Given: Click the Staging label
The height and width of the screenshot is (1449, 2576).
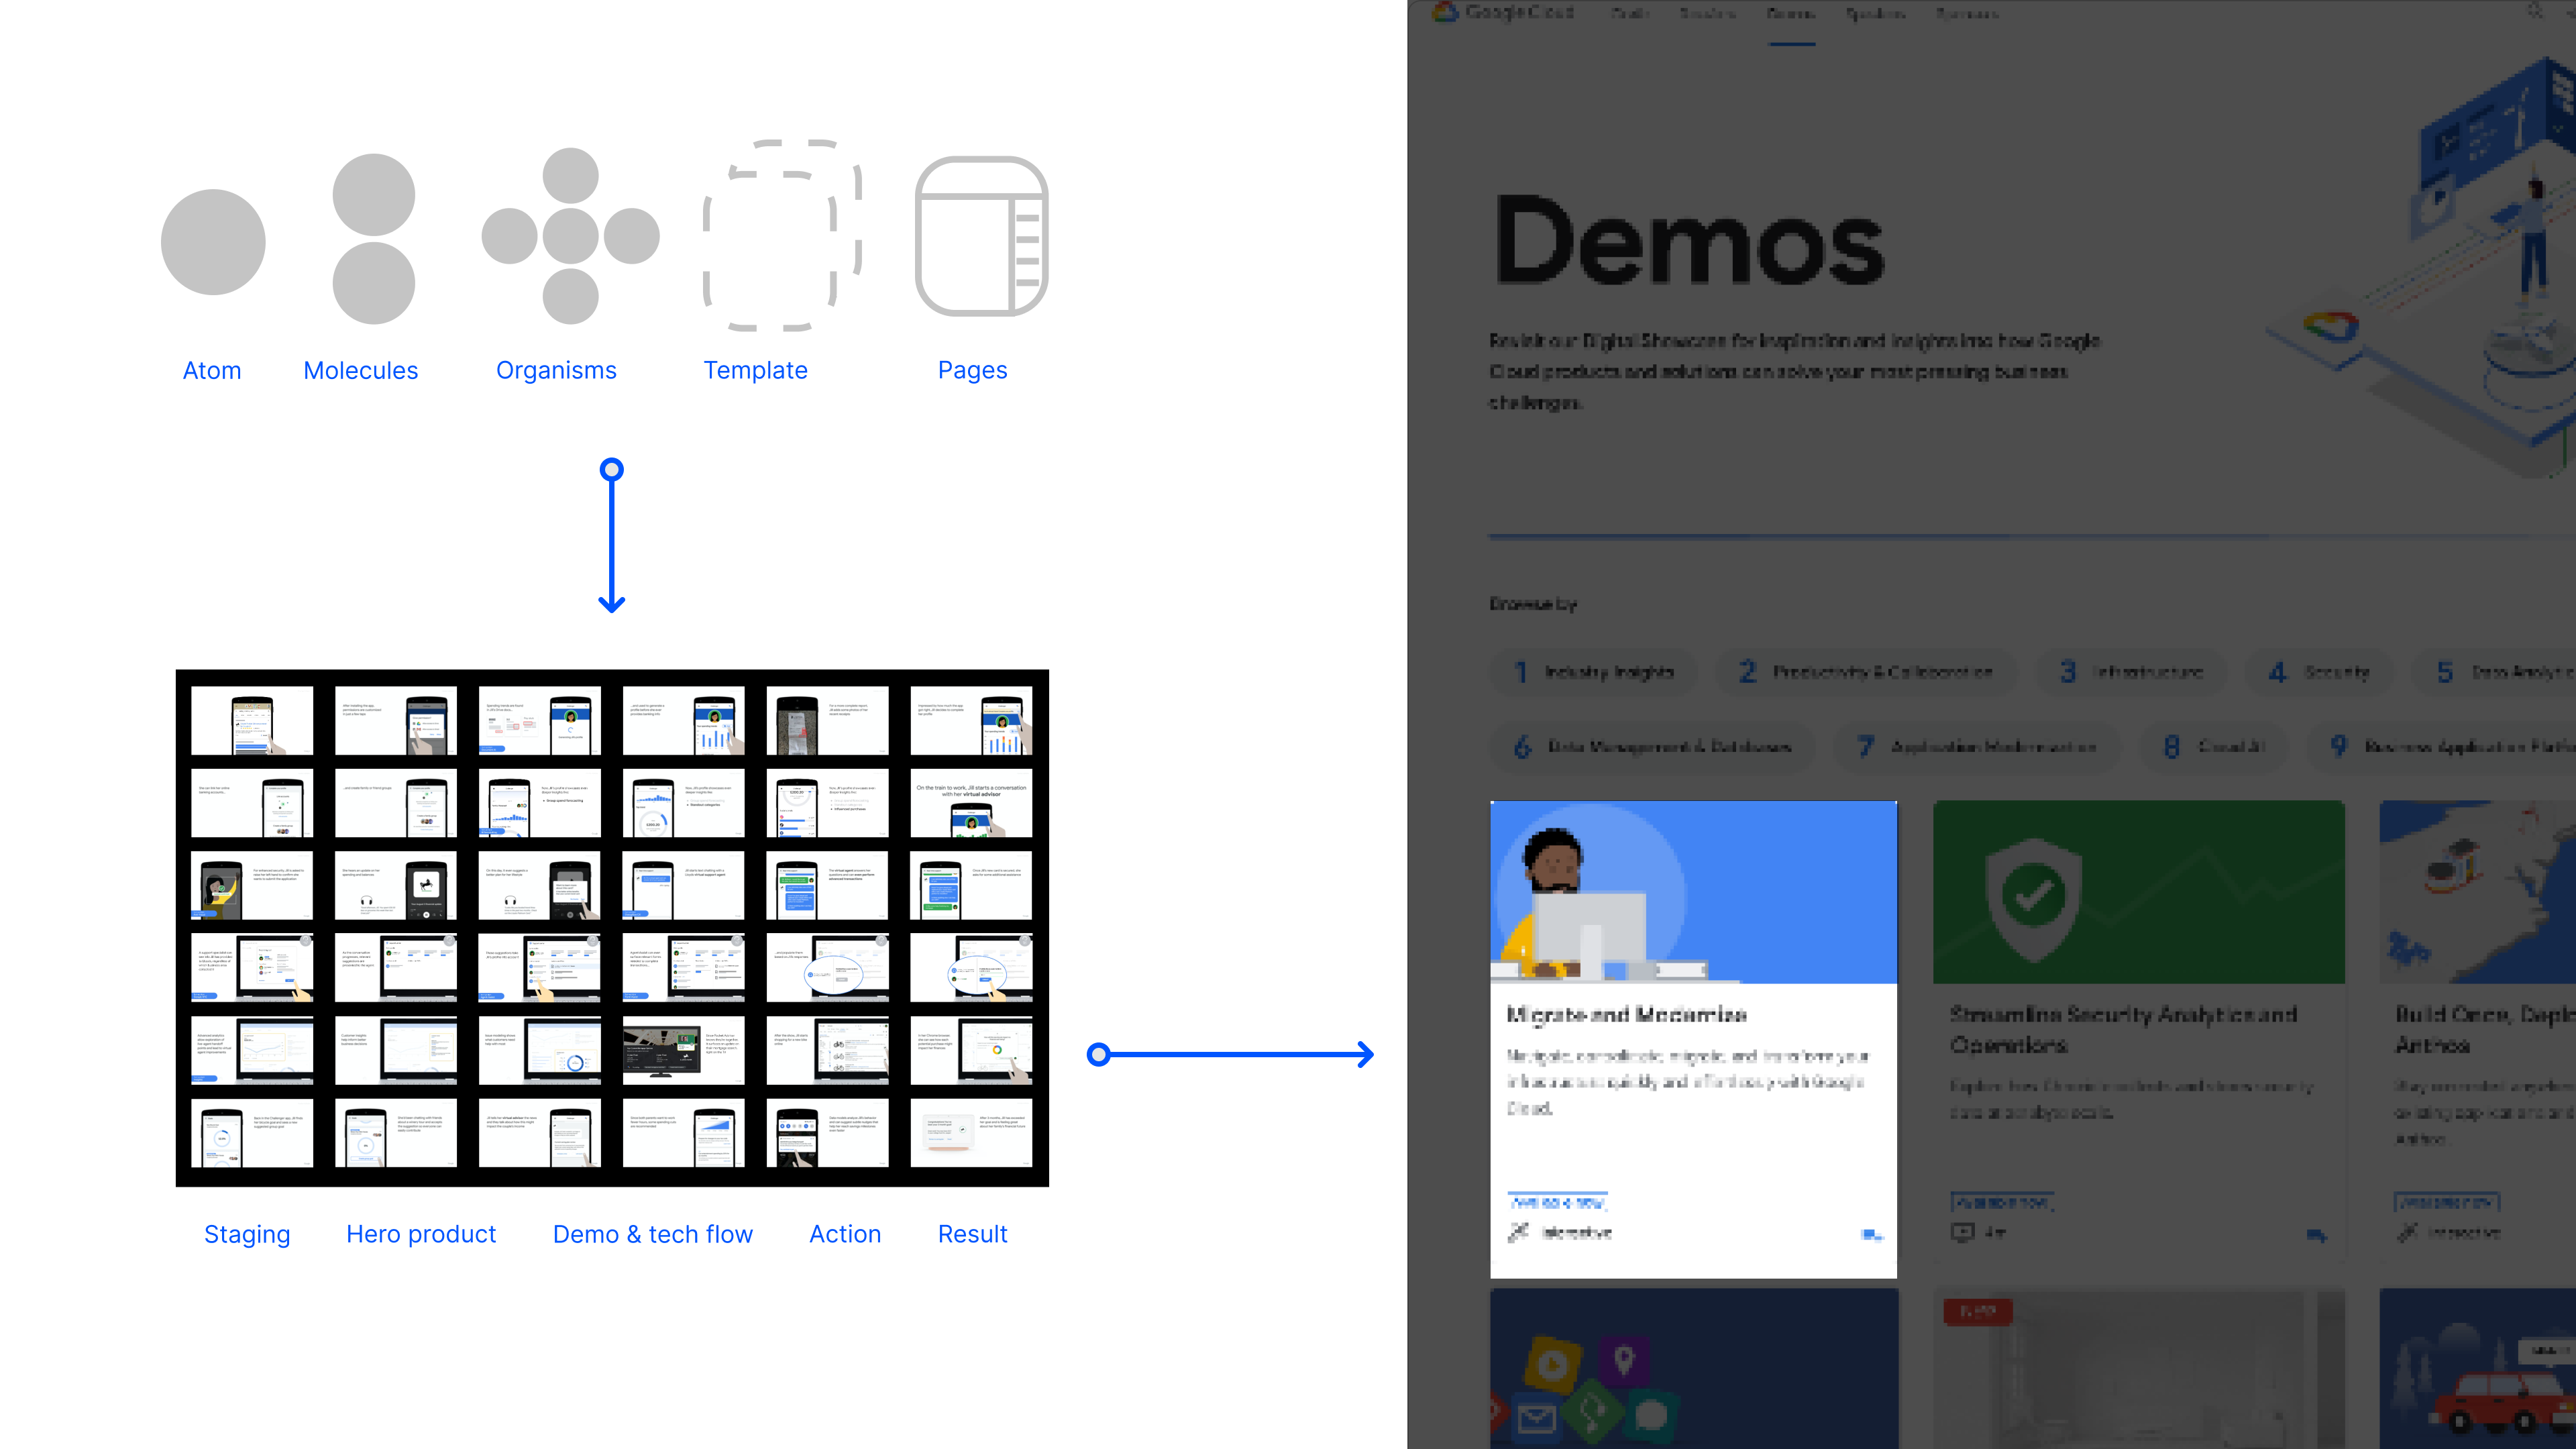Looking at the screenshot, I should pyautogui.click(x=247, y=1234).
